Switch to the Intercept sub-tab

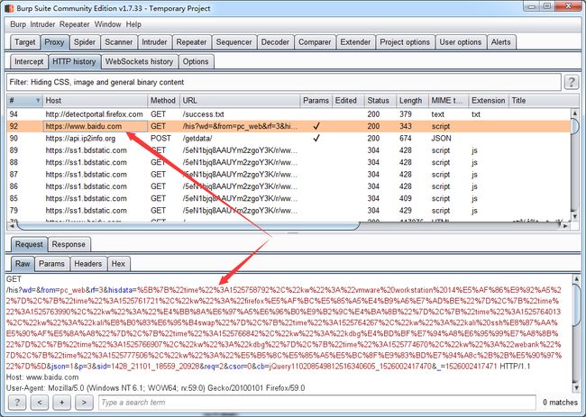point(29,61)
